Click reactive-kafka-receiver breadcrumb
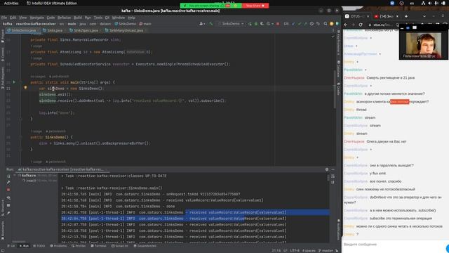 click(36, 24)
